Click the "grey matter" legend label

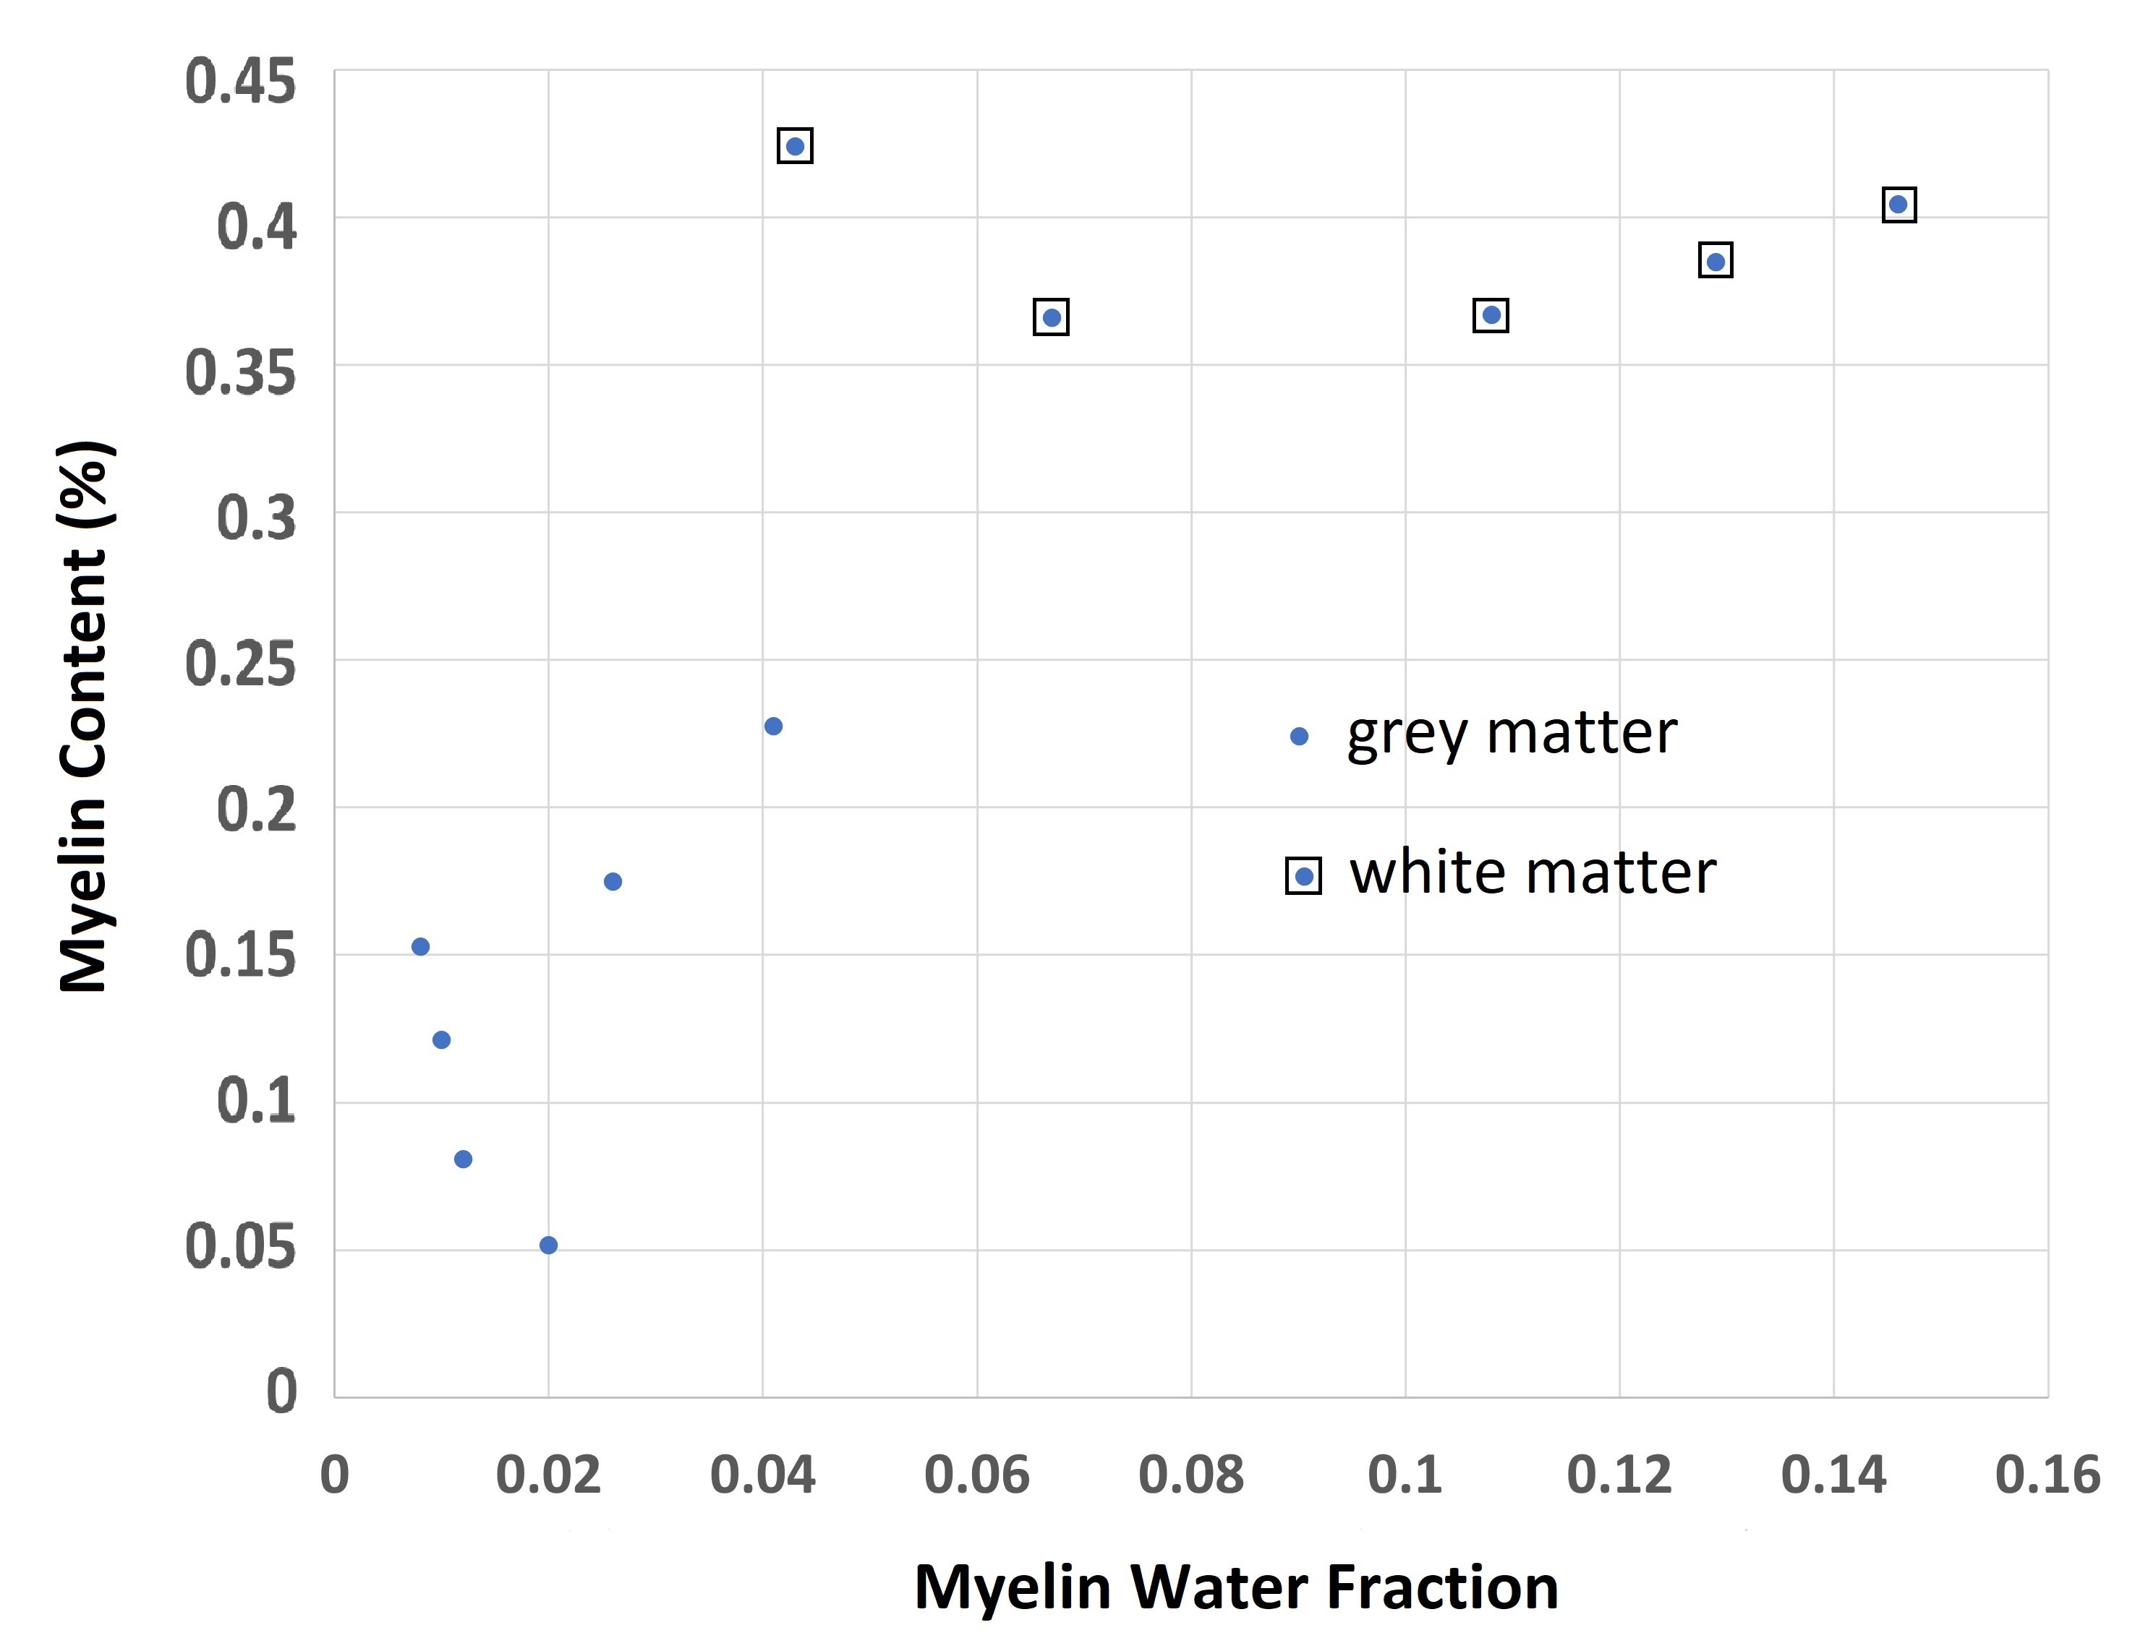click(x=1512, y=733)
